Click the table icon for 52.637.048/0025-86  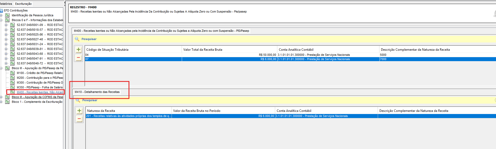coord(12,34)
